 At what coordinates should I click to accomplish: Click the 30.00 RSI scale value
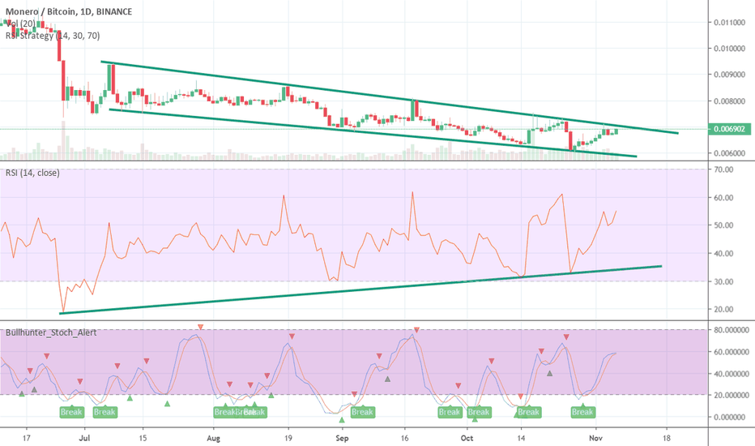tap(724, 281)
